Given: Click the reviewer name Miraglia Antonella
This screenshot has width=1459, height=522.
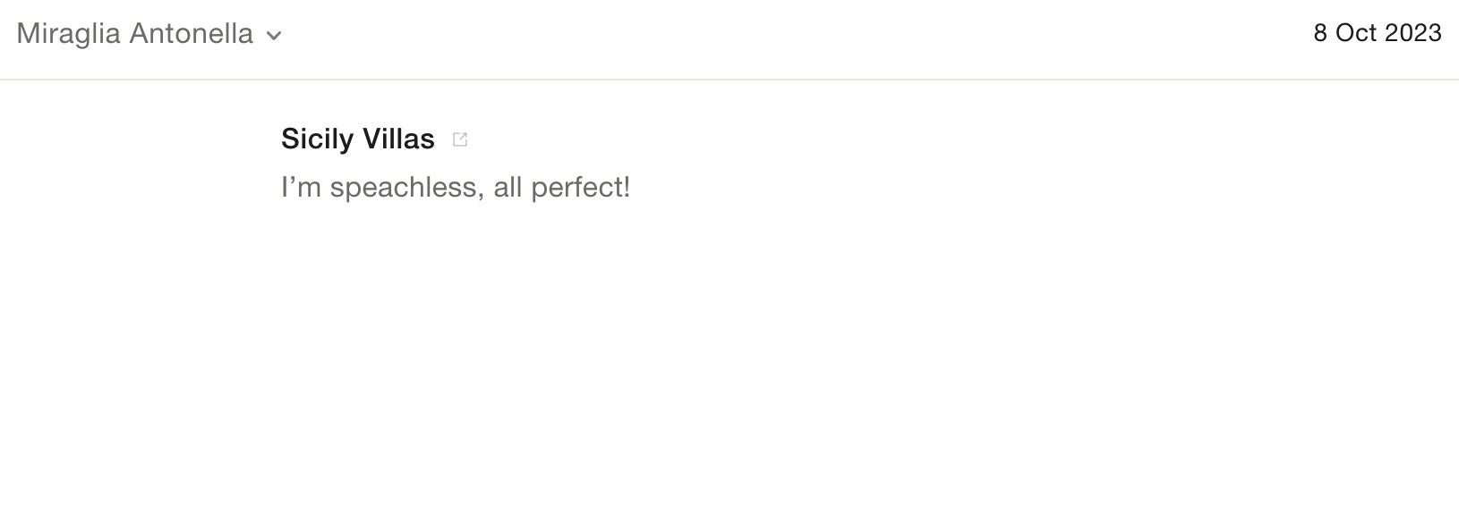Looking at the screenshot, I should pyautogui.click(x=135, y=34).
